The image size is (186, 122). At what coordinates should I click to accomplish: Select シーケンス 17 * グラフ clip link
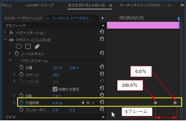point(73,18)
